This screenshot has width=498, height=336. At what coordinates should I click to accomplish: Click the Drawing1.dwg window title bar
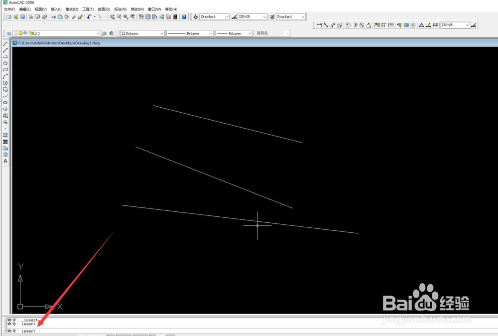coord(254,43)
